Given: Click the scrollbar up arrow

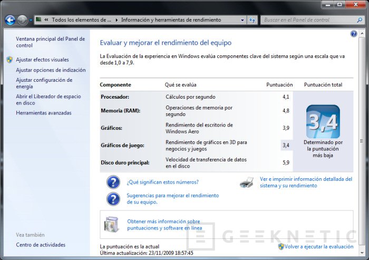Looking at the screenshot, I should 362,33.
